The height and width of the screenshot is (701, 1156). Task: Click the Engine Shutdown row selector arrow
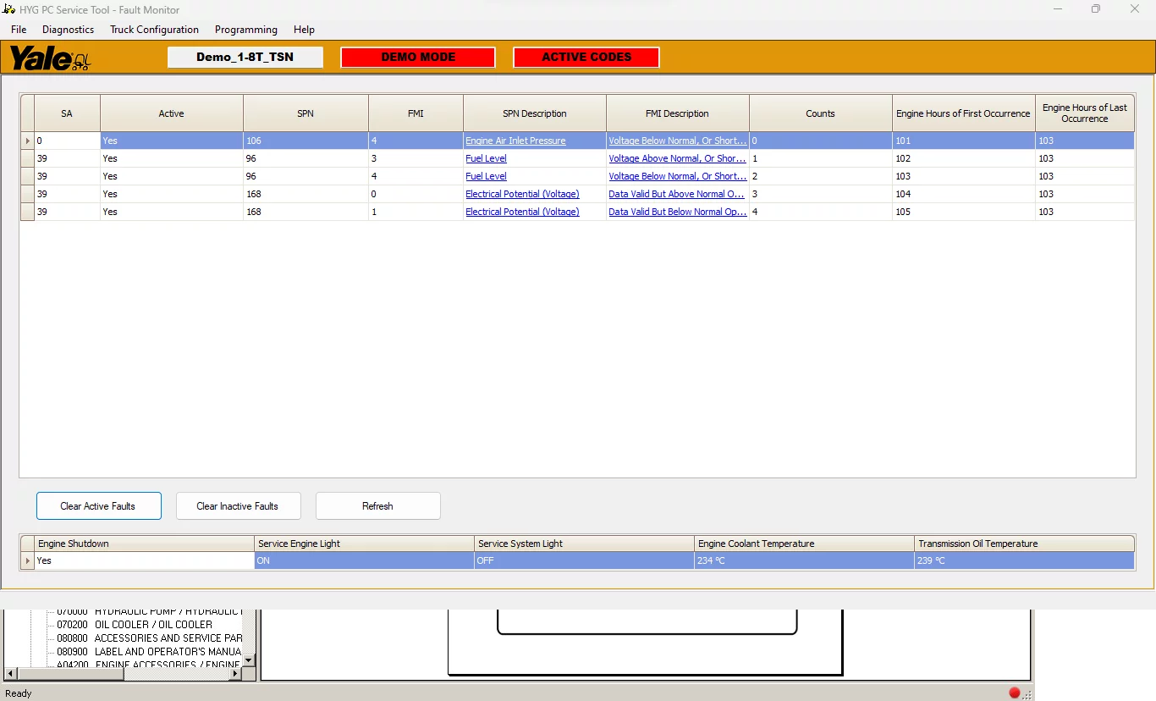point(27,560)
